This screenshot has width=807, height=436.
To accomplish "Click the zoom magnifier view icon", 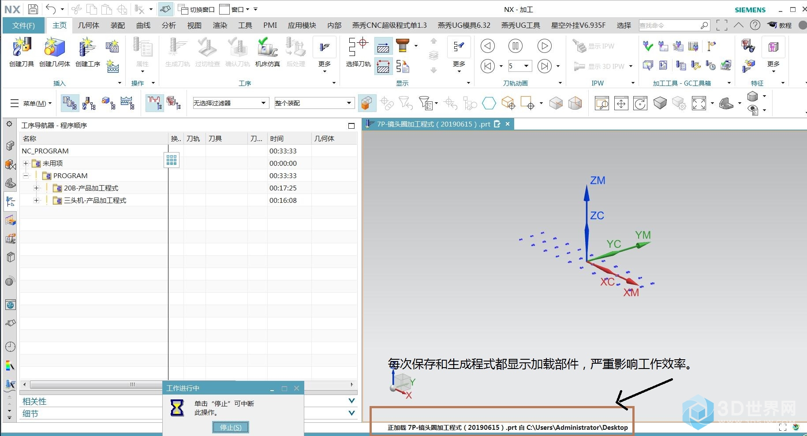I will pyautogui.click(x=602, y=103).
